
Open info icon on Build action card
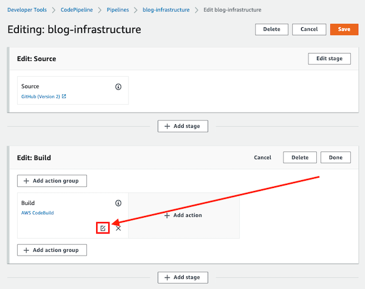[x=118, y=203]
